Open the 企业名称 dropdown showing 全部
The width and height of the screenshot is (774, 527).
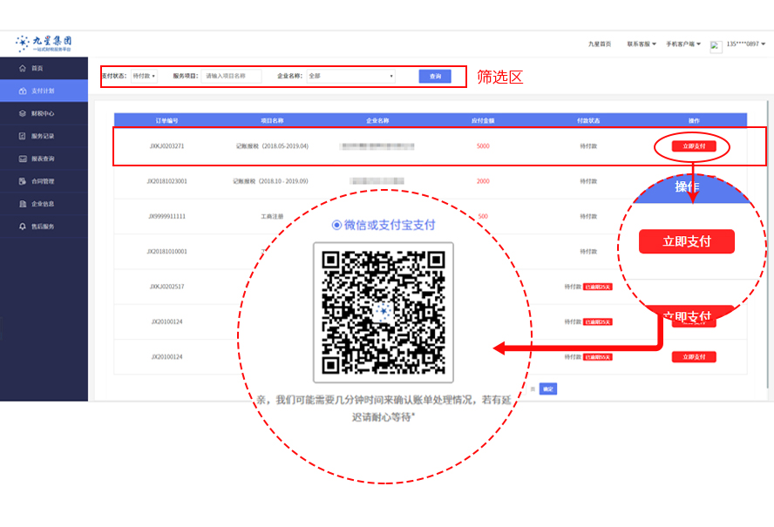pos(351,76)
